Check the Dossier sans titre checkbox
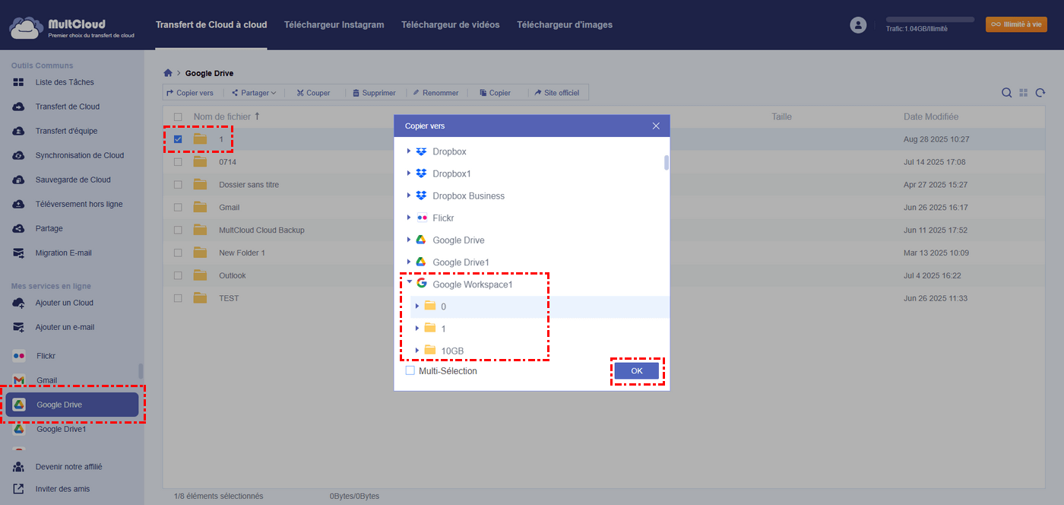1064x505 pixels. (x=178, y=185)
